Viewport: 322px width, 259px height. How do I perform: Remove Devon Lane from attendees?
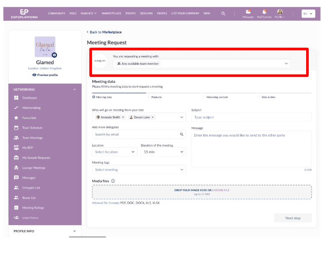coord(153,117)
